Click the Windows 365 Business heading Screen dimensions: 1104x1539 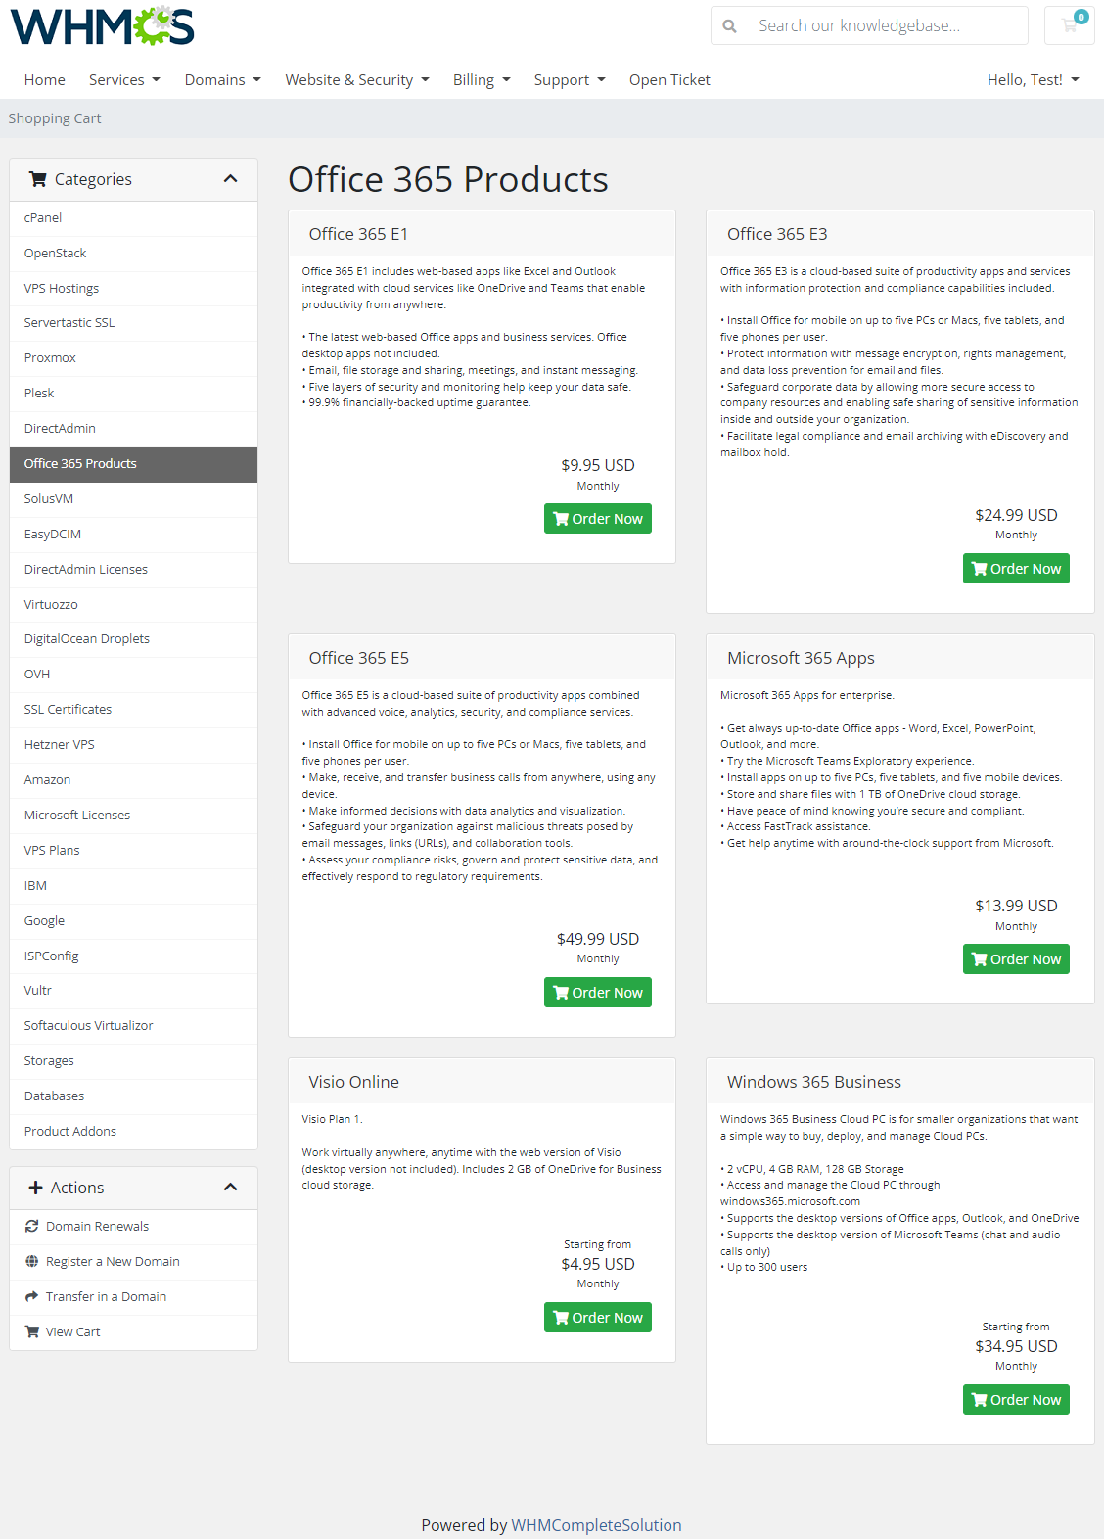coord(814,1082)
